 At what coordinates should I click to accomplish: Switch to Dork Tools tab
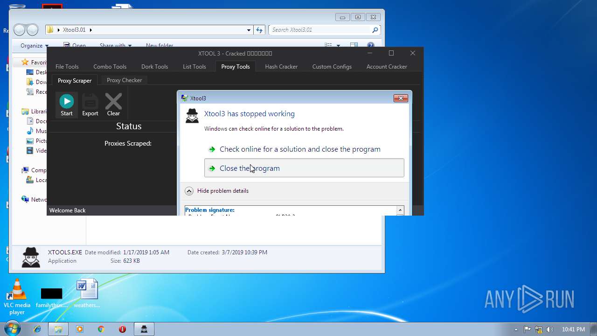click(154, 67)
